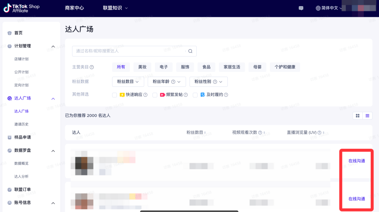The image size is (379, 212).
Task: Open the 简体中文 language dropdown
Action: (329, 8)
